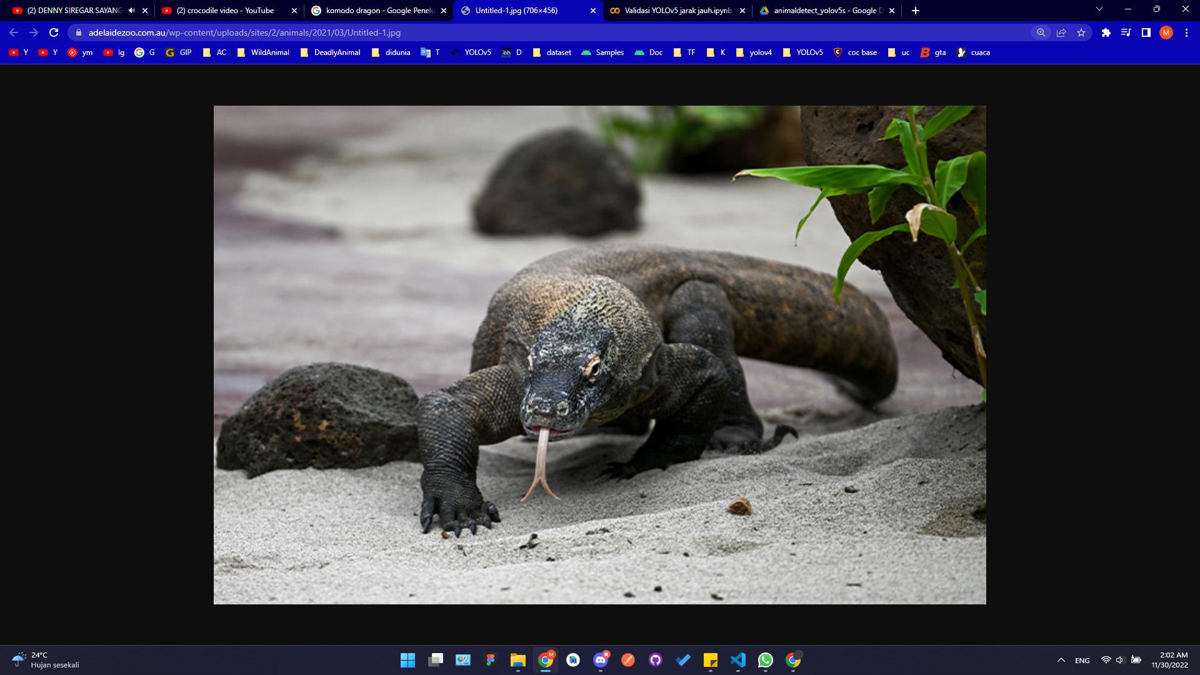Launch Figma from the taskbar
1200x675 pixels.
491,660
